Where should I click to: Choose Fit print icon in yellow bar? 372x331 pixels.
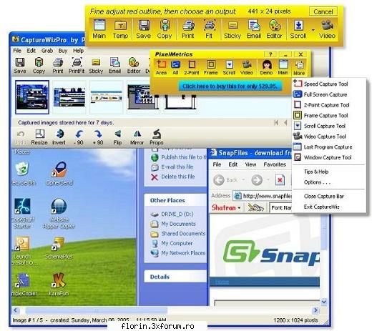pos(209,29)
